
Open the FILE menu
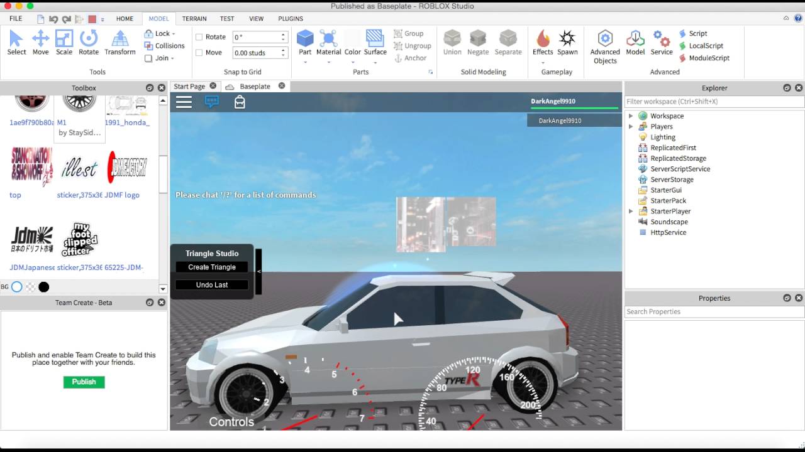click(16, 19)
